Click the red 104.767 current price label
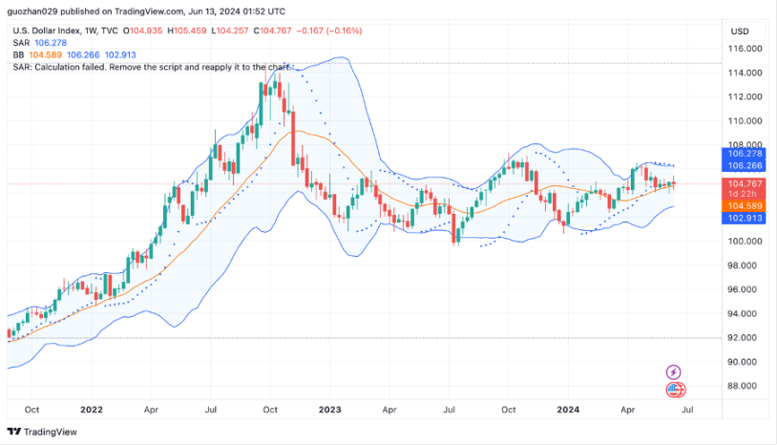Screen dimensions: 777x445 coord(744,183)
